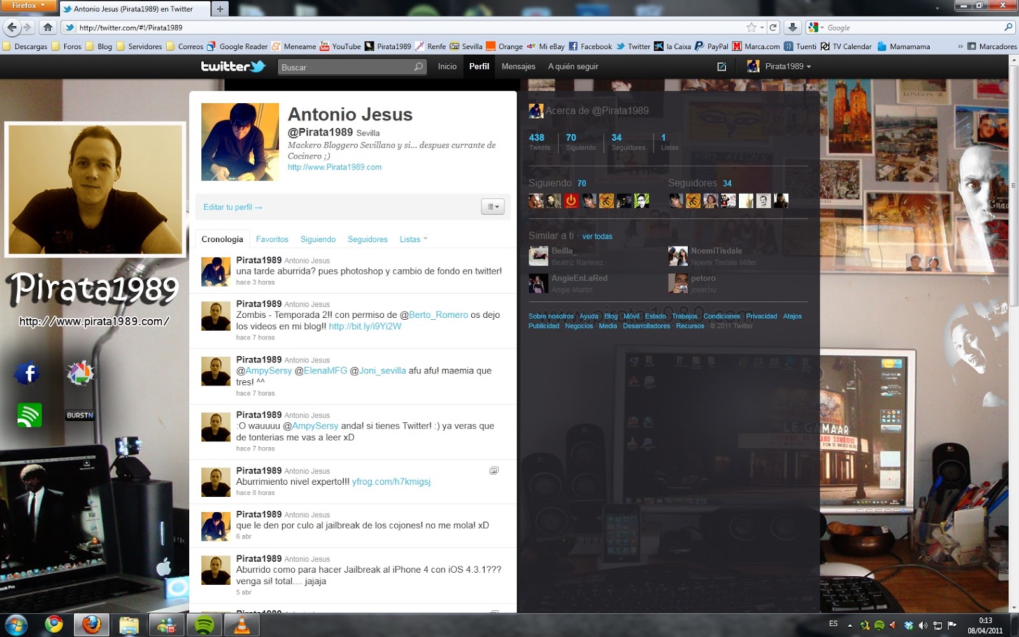Open the Marca.com bookmark

point(756,47)
